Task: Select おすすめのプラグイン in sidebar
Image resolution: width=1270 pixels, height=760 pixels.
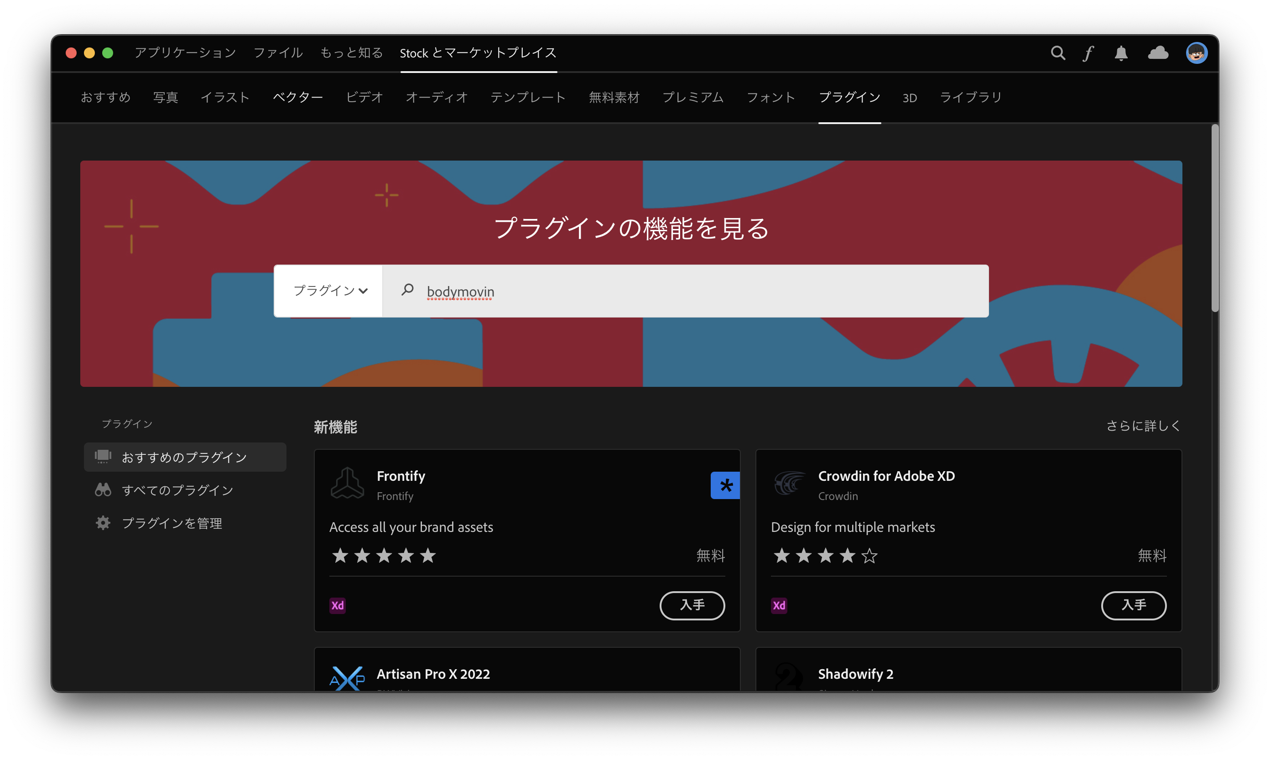Action: click(185, 457)
